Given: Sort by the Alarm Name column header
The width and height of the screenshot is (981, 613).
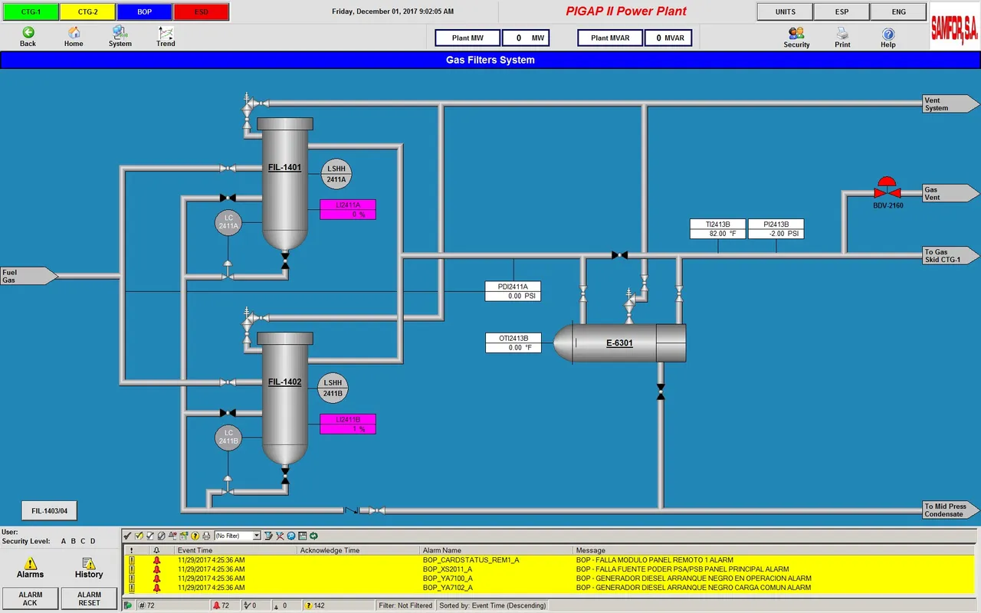Looking at the screenshot, I should 497,550.
